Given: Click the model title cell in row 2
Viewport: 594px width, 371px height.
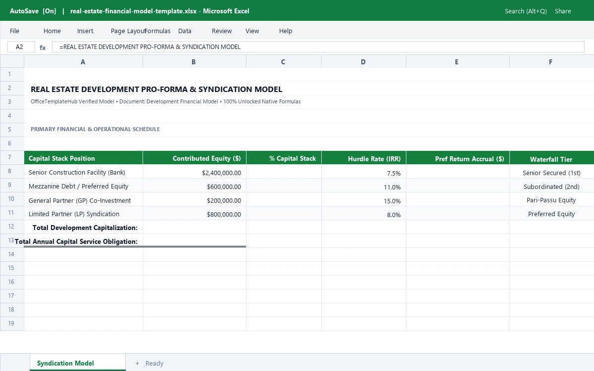Looking at the screenshot, I should (156, 89).
